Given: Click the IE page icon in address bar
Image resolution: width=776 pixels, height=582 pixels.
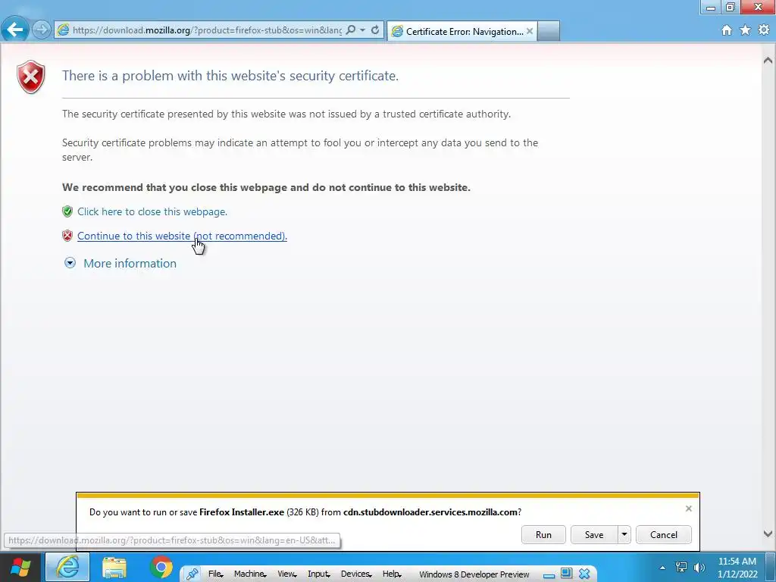Looking at the screenshot, I should pyautogui.click(x=63, y=30).
